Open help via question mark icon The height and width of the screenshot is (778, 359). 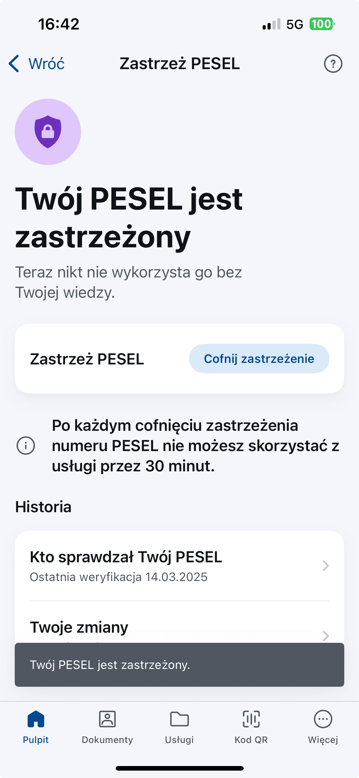coord(333,64)
